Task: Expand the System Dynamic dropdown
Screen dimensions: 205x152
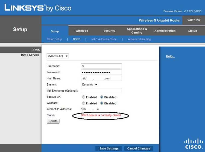Action: pyautogui.click(x=90, y=84)
